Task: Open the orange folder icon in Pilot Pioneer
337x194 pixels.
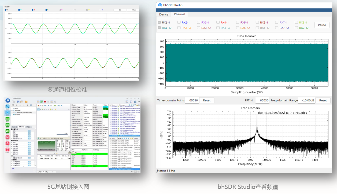Action: pyautogui.click(x=26, y=102)
